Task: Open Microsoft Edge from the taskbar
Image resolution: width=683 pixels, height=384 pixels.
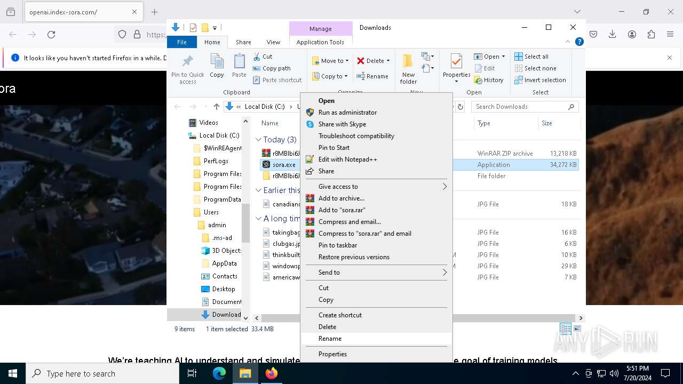Action: click(219, 373)
